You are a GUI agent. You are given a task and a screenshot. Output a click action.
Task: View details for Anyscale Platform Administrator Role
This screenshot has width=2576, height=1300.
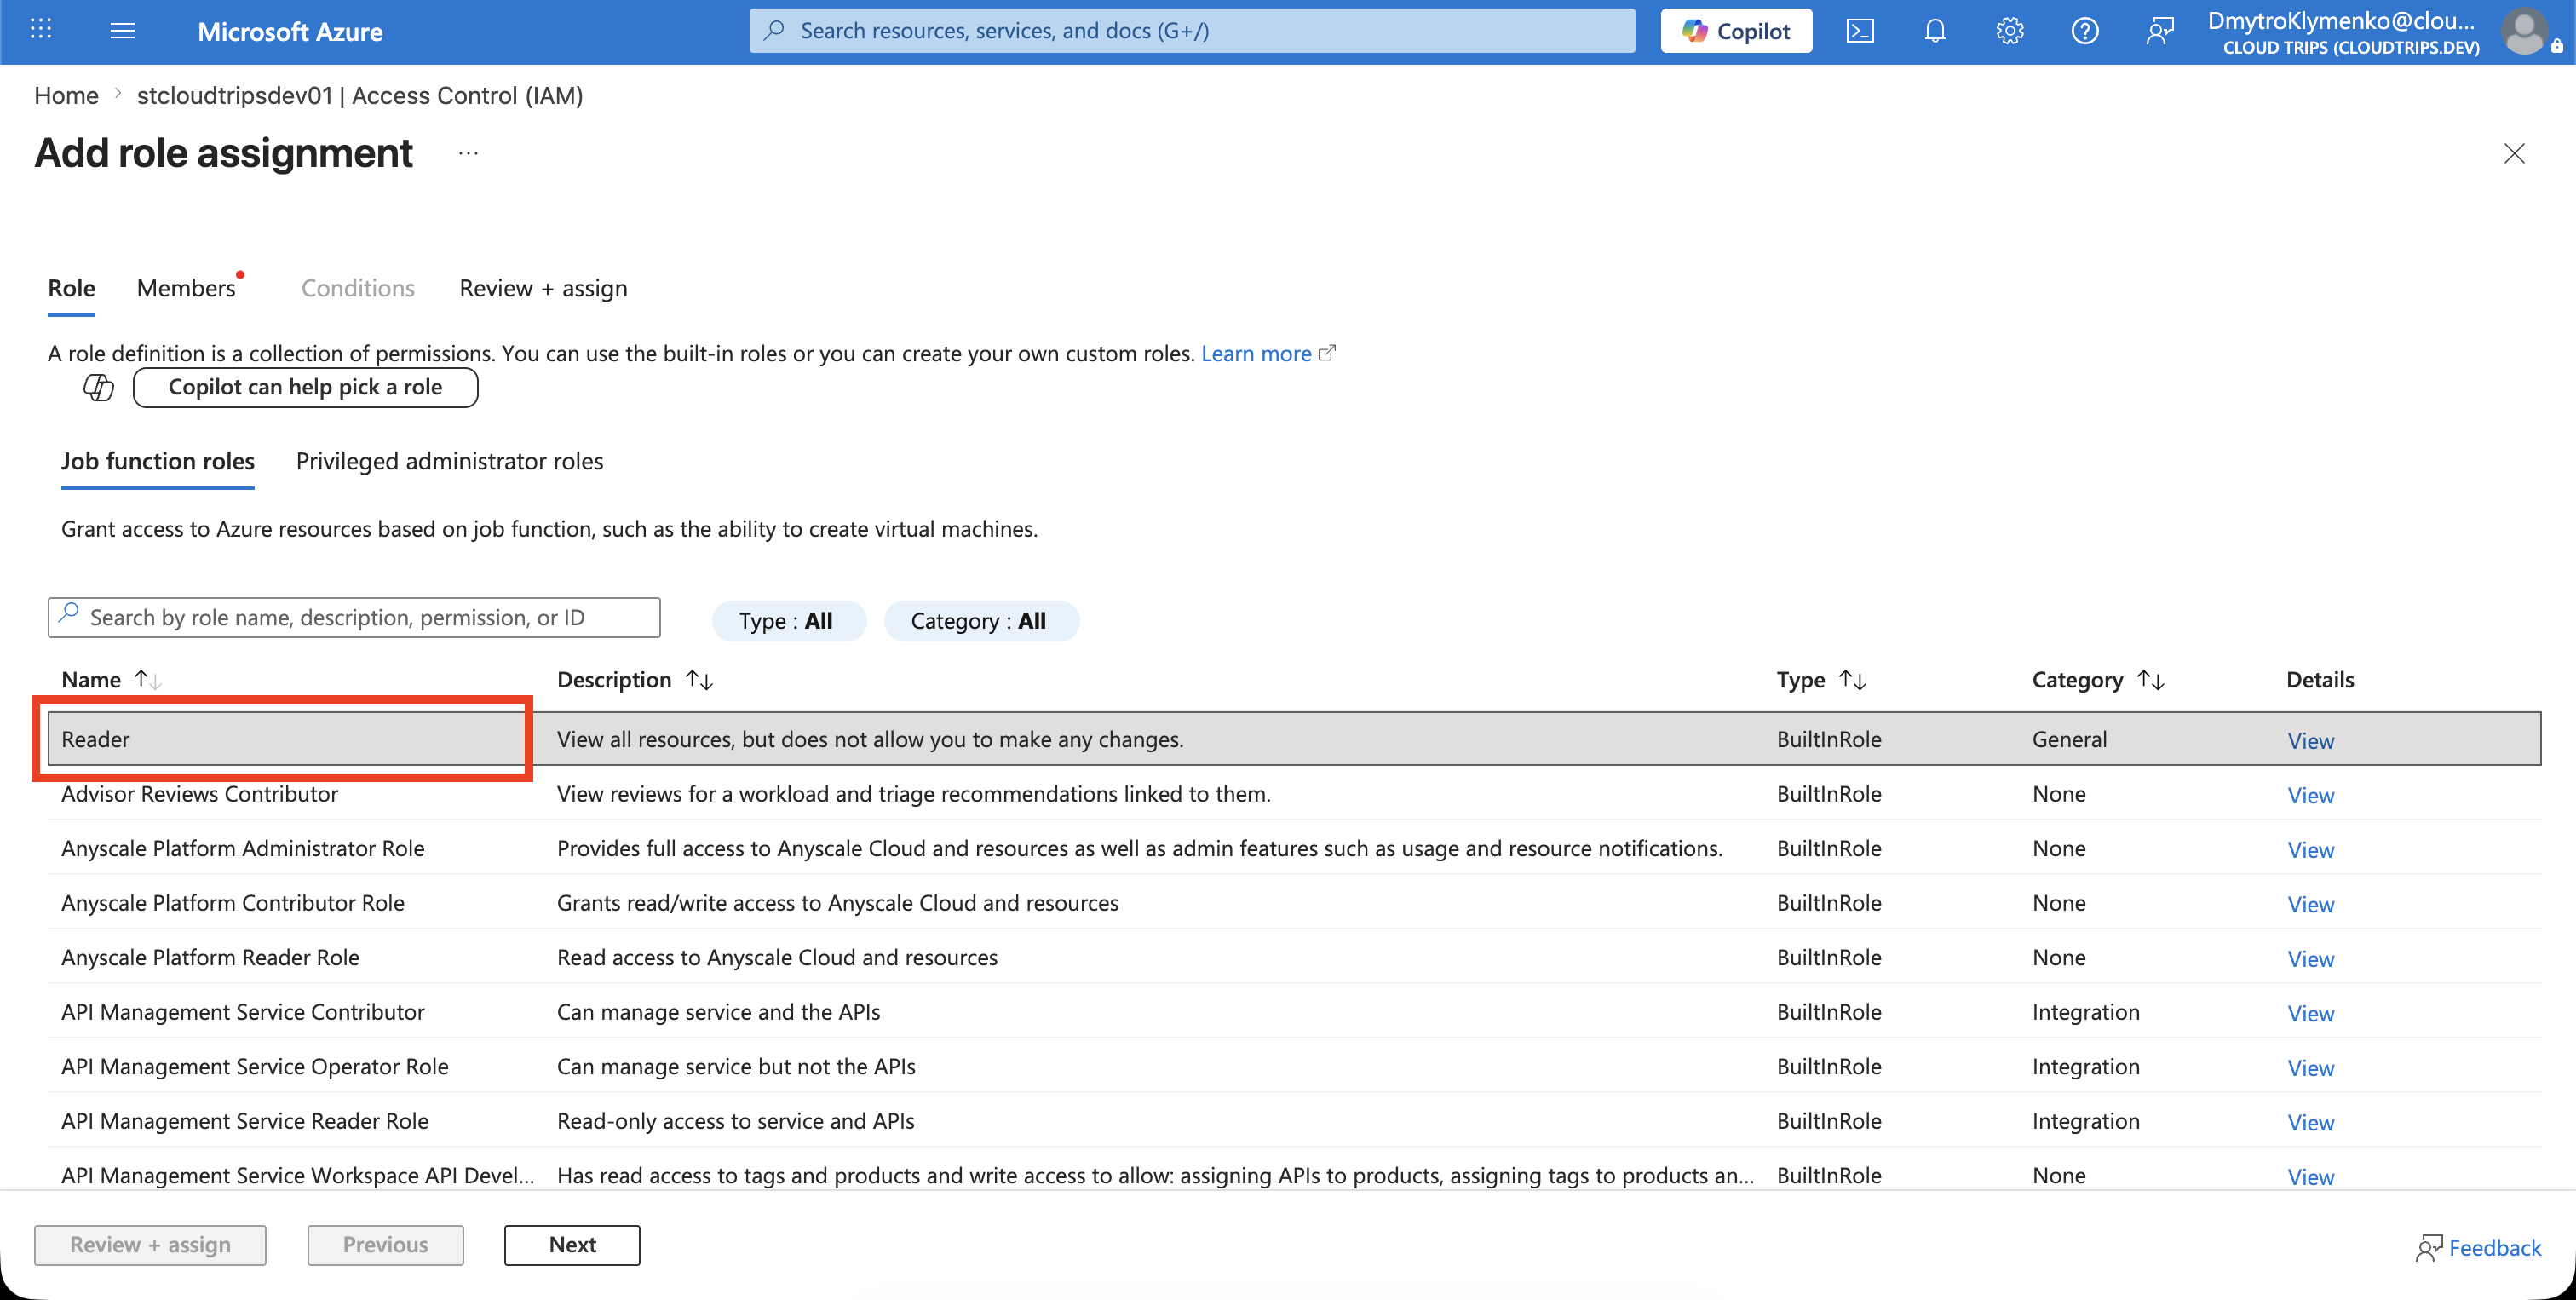click(2310, 850)
